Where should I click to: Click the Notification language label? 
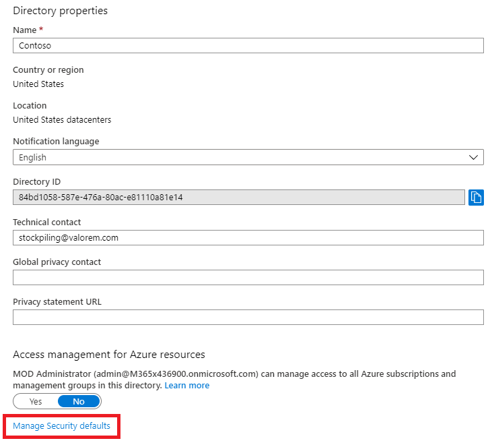[x=56, y=142]
